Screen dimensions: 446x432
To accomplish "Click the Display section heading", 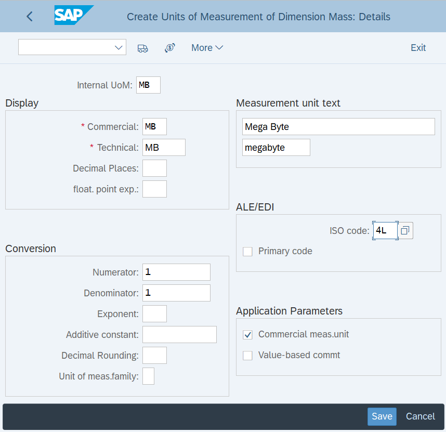I will [22, 103].
